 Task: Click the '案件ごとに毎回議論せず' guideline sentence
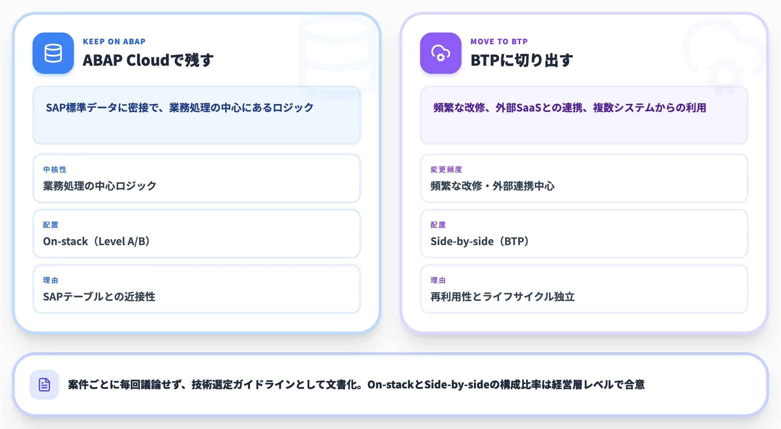pyautogui.click(x=356, y=385)
